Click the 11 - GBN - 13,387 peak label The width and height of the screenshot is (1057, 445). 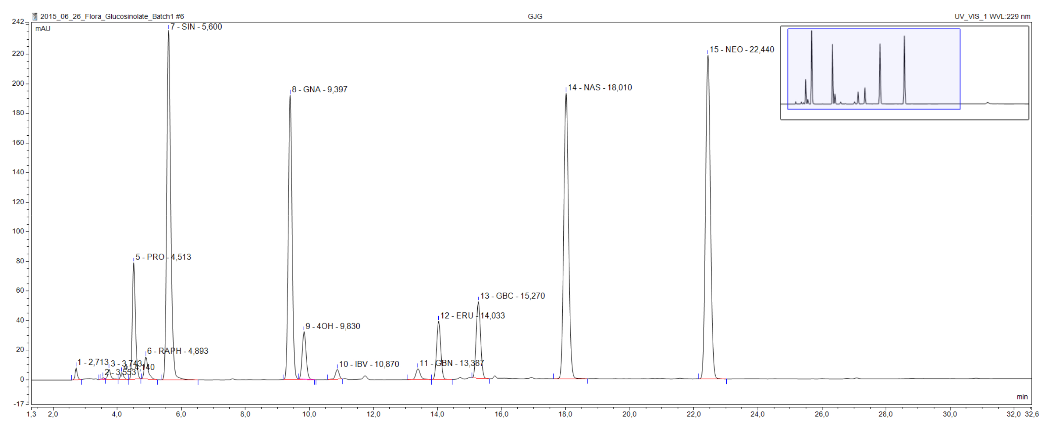coord(451,363)
